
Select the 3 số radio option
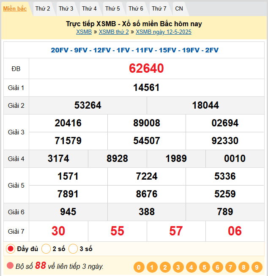click(73, 249)
